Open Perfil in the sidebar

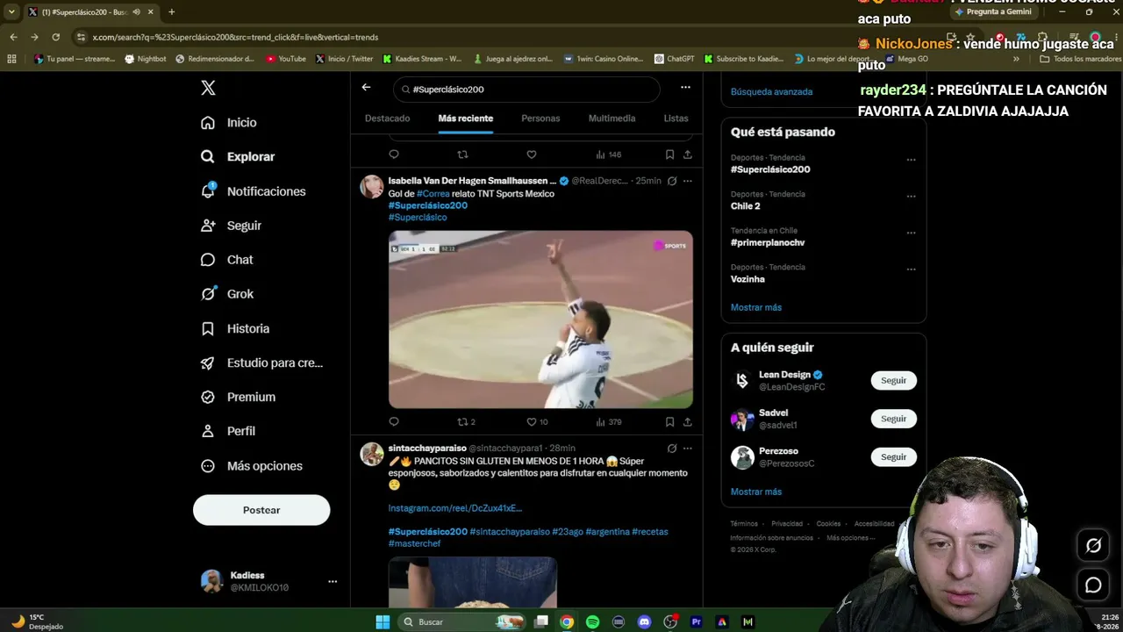coord(228,431)
